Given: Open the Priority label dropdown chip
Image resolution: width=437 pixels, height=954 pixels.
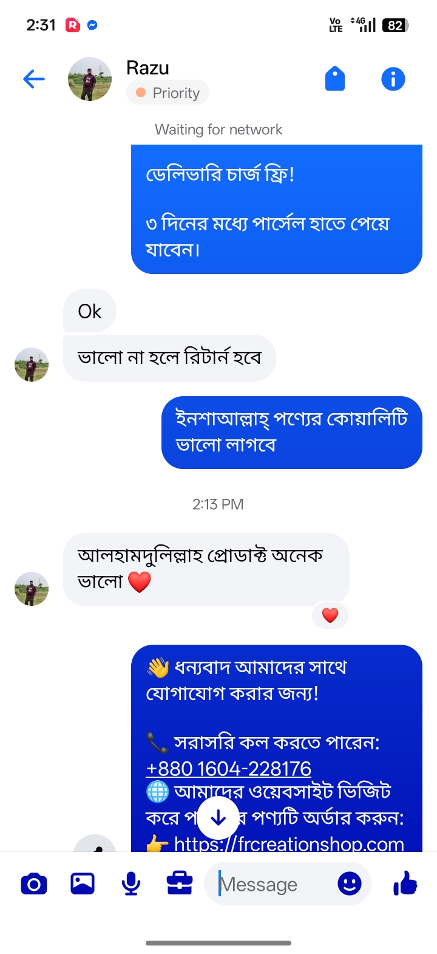Looking at the screenshot, I should point(168,93).
